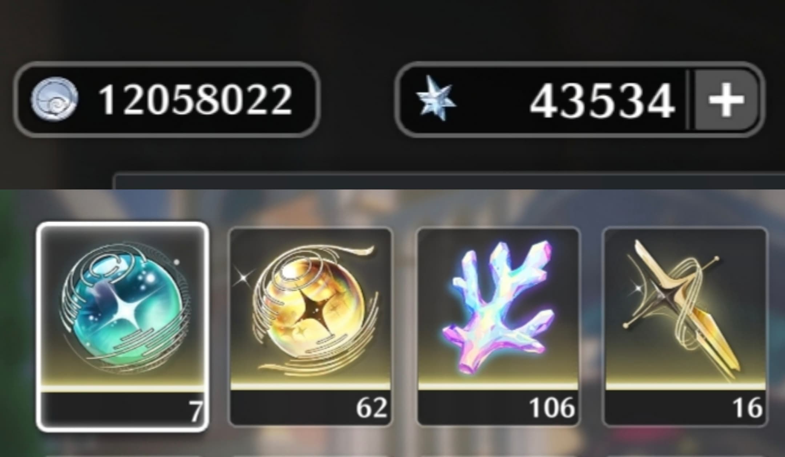Click the Astrite star crystal icon

(435, 98)
